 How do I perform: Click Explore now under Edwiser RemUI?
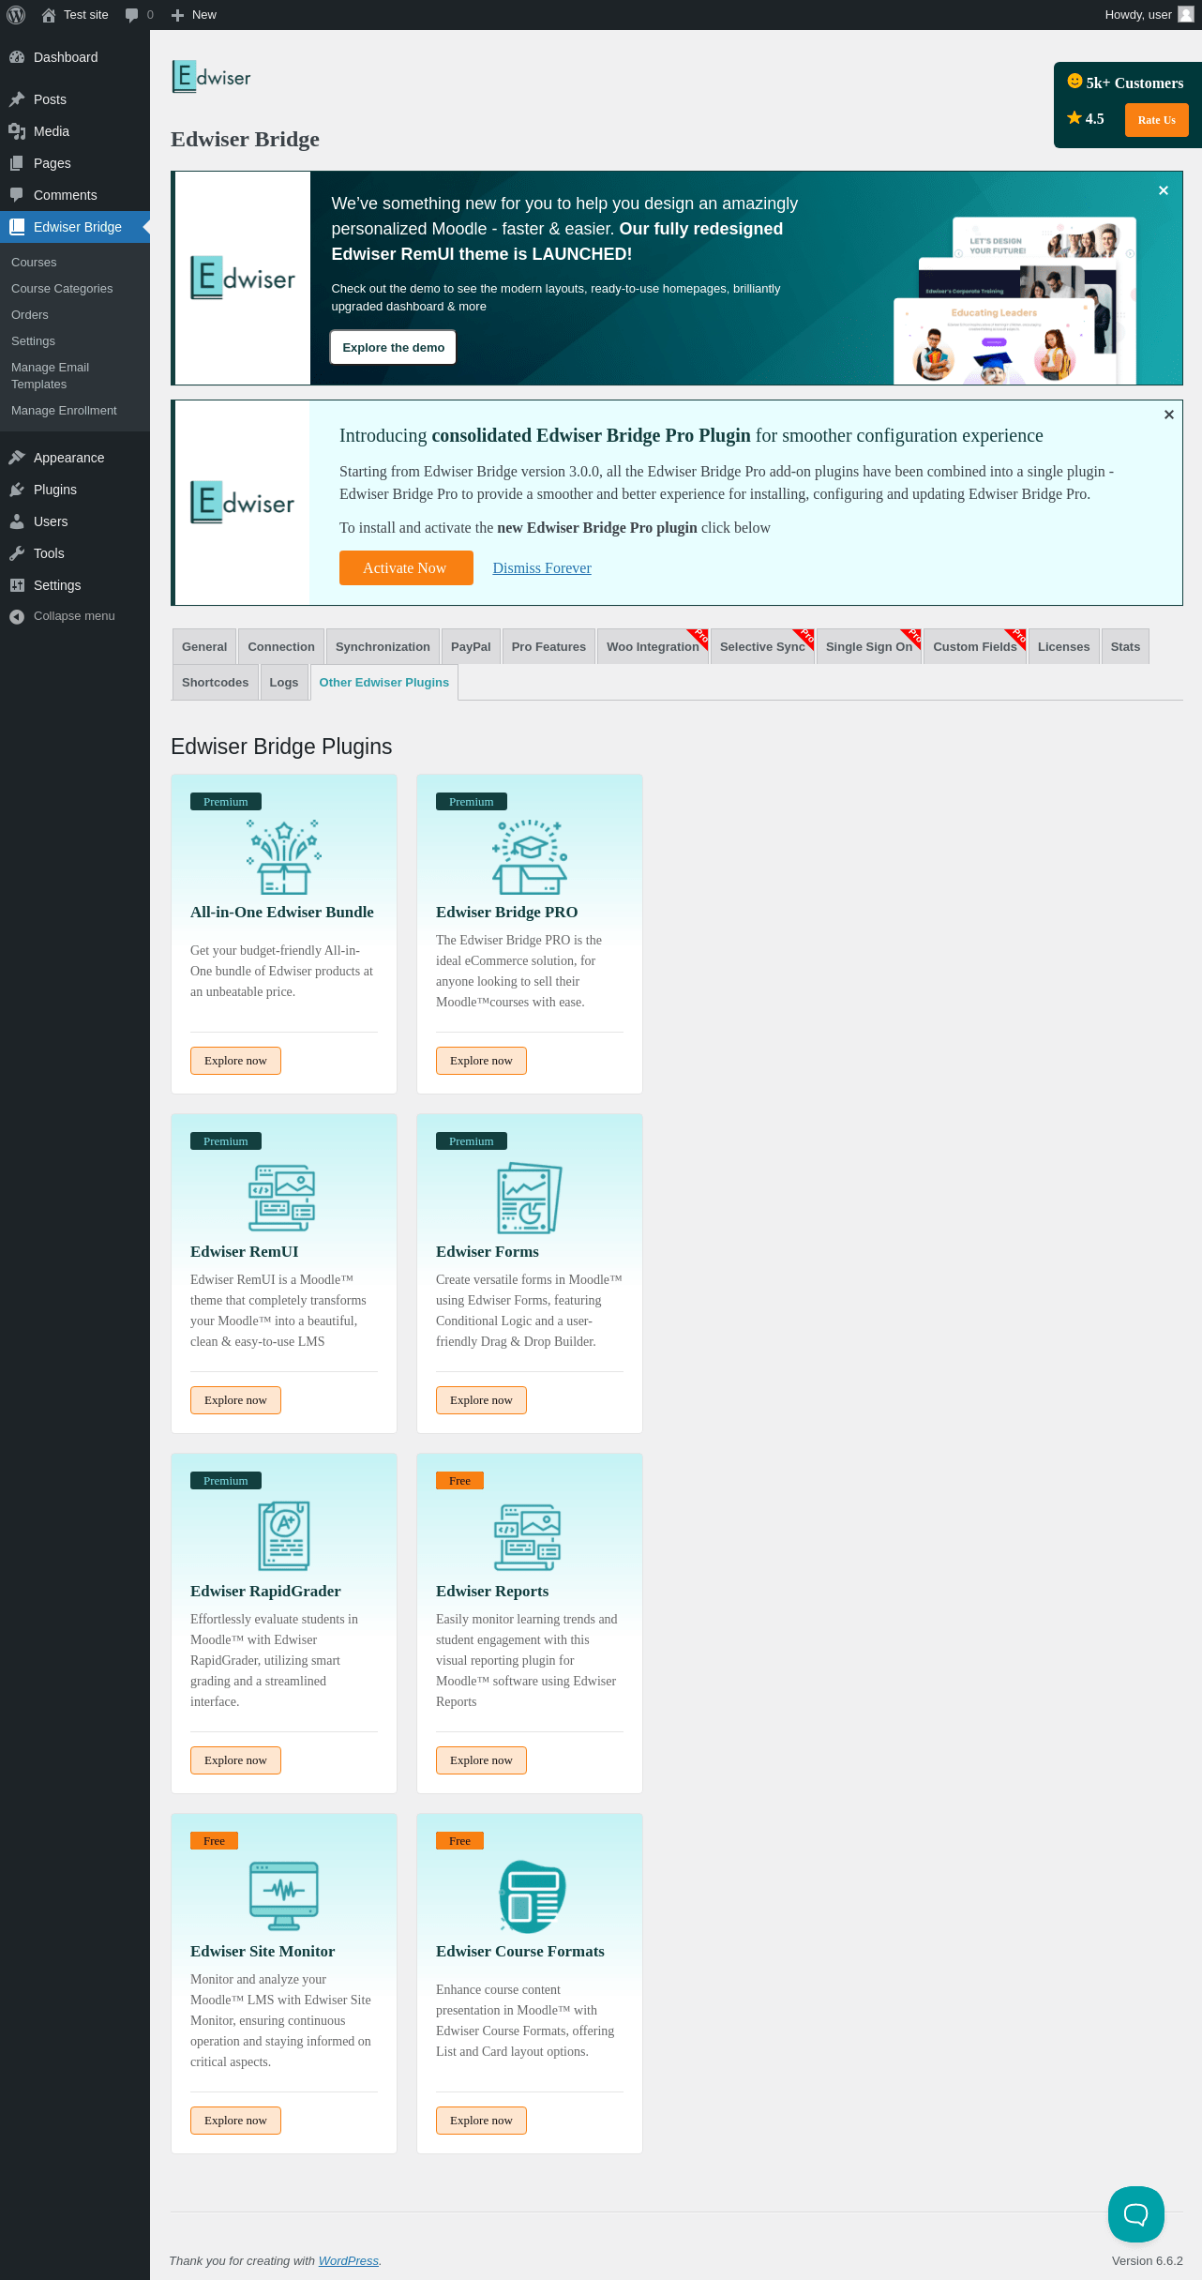[235, 1400]
